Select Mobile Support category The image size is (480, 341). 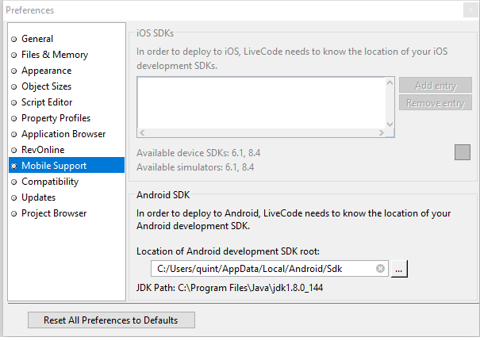[x=54, y=166]
